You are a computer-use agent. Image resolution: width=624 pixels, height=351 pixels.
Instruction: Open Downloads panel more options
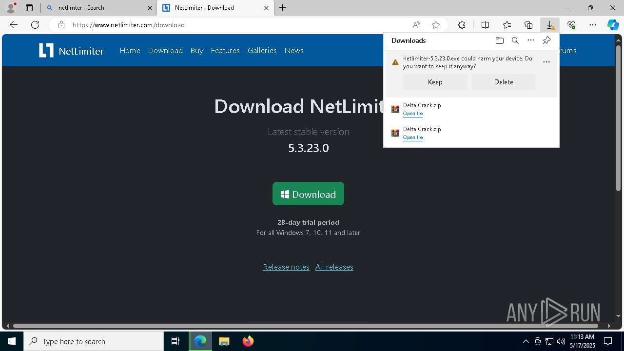click(x=531, y=40)
